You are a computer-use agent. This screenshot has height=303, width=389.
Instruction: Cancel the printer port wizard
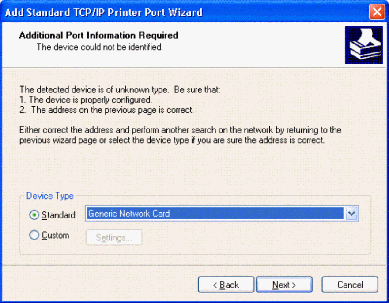coord(350,285)
